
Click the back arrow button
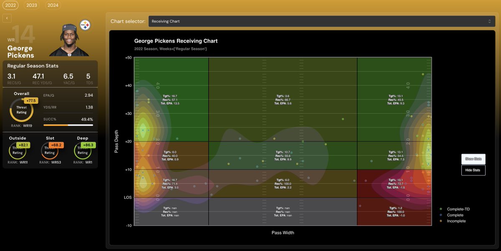(7, 18)
